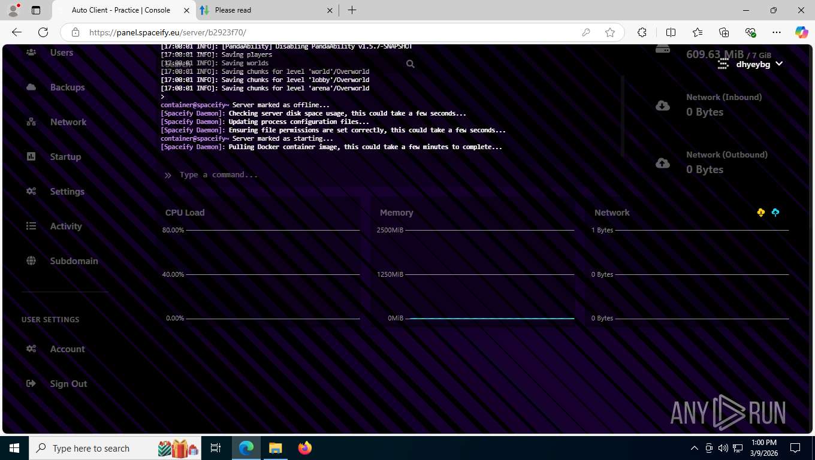Viewport: 815px width, 460px height.
Task: Click the blue inbound network legend icon
Action: 775,213
